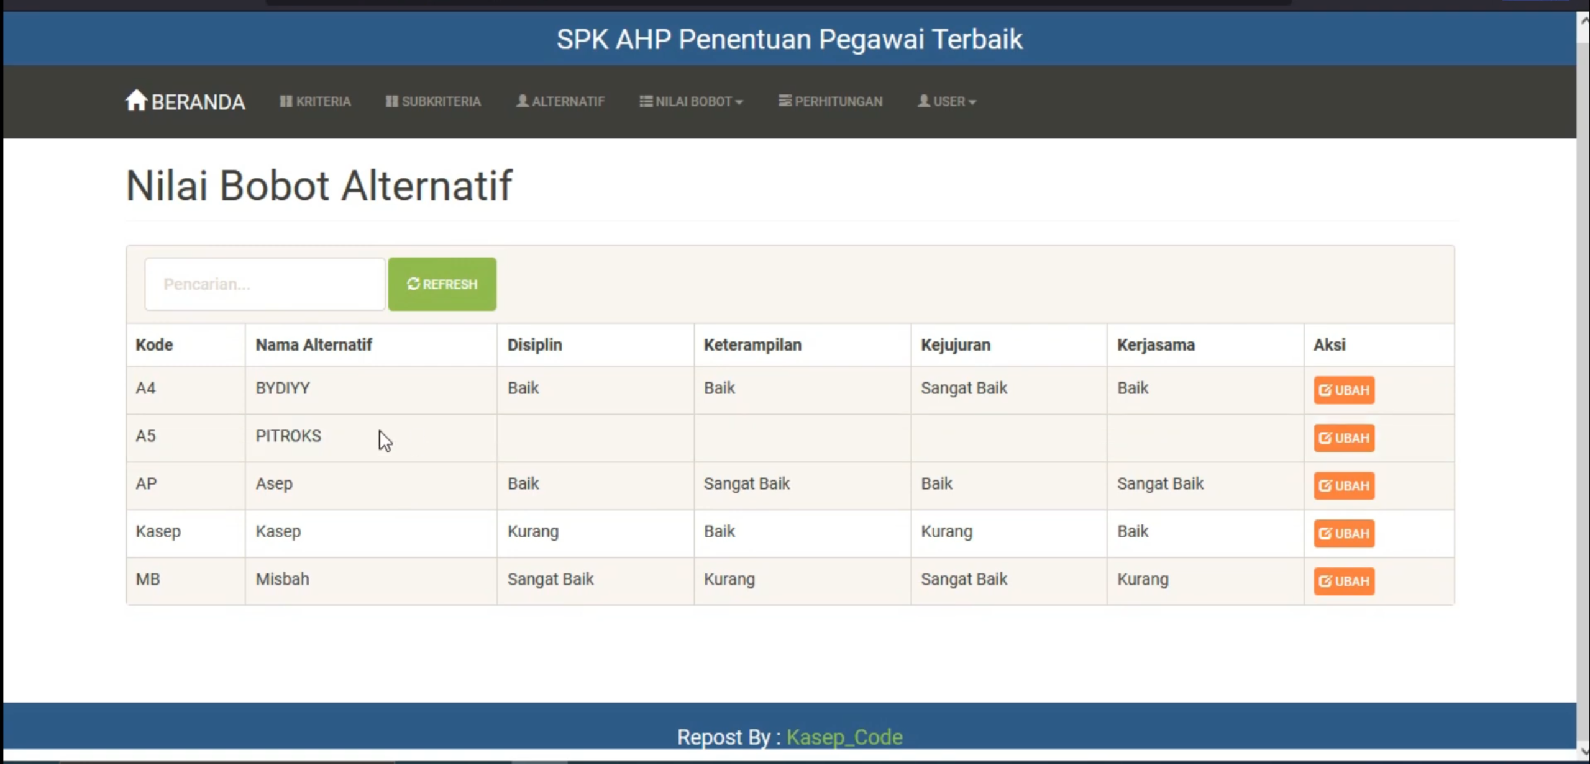The image size is (1590, 764).
Task: Click UBAH button for Kasep row
Action: pyautogui.click(x=1344, y=533)
